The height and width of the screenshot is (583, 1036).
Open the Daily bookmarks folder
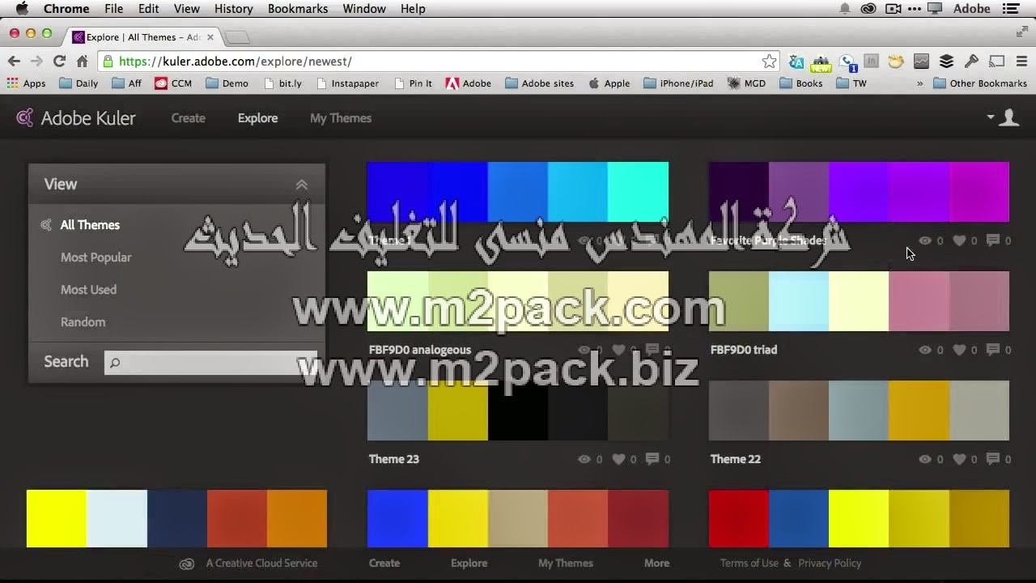79,83
